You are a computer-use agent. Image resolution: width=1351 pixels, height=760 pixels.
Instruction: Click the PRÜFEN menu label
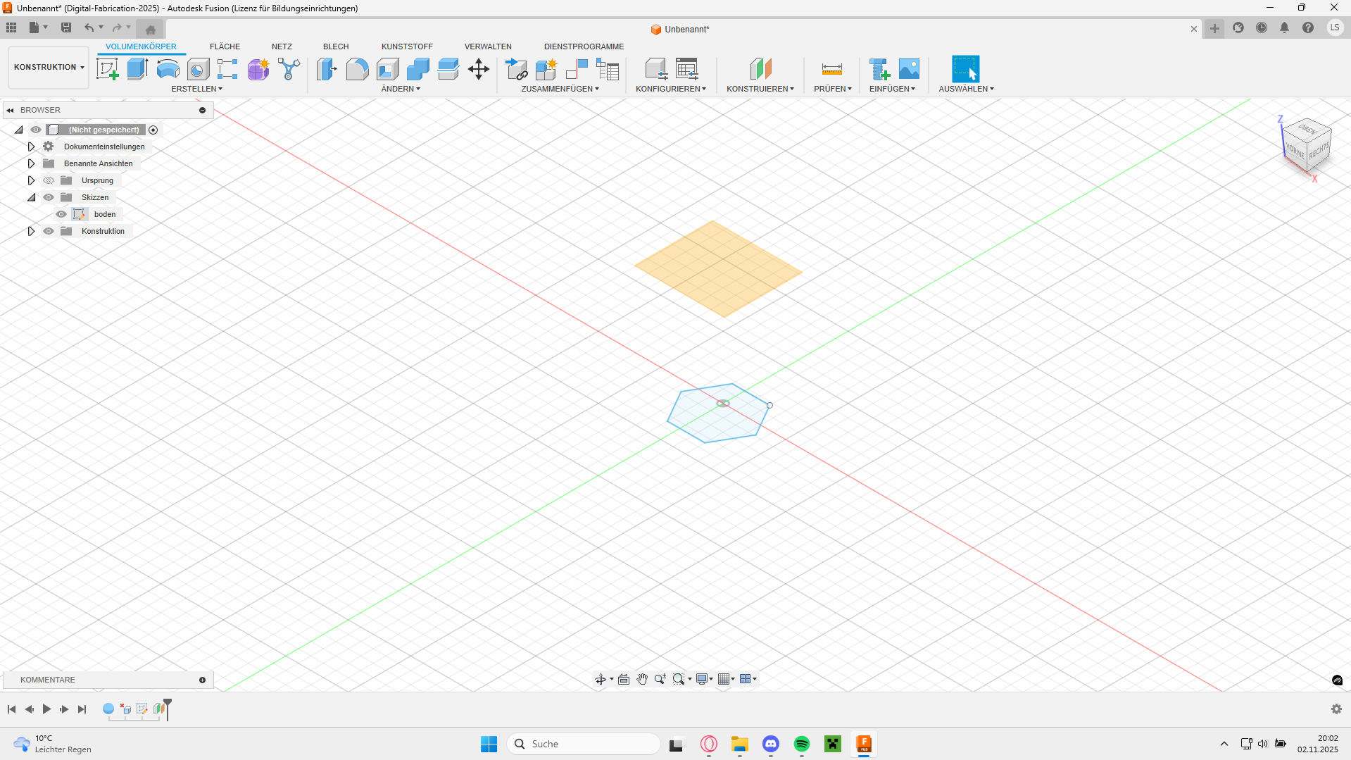pyautogui.click(x=832, y=89)
